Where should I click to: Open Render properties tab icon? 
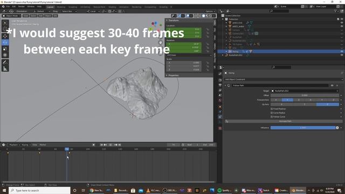click(220, 80)
